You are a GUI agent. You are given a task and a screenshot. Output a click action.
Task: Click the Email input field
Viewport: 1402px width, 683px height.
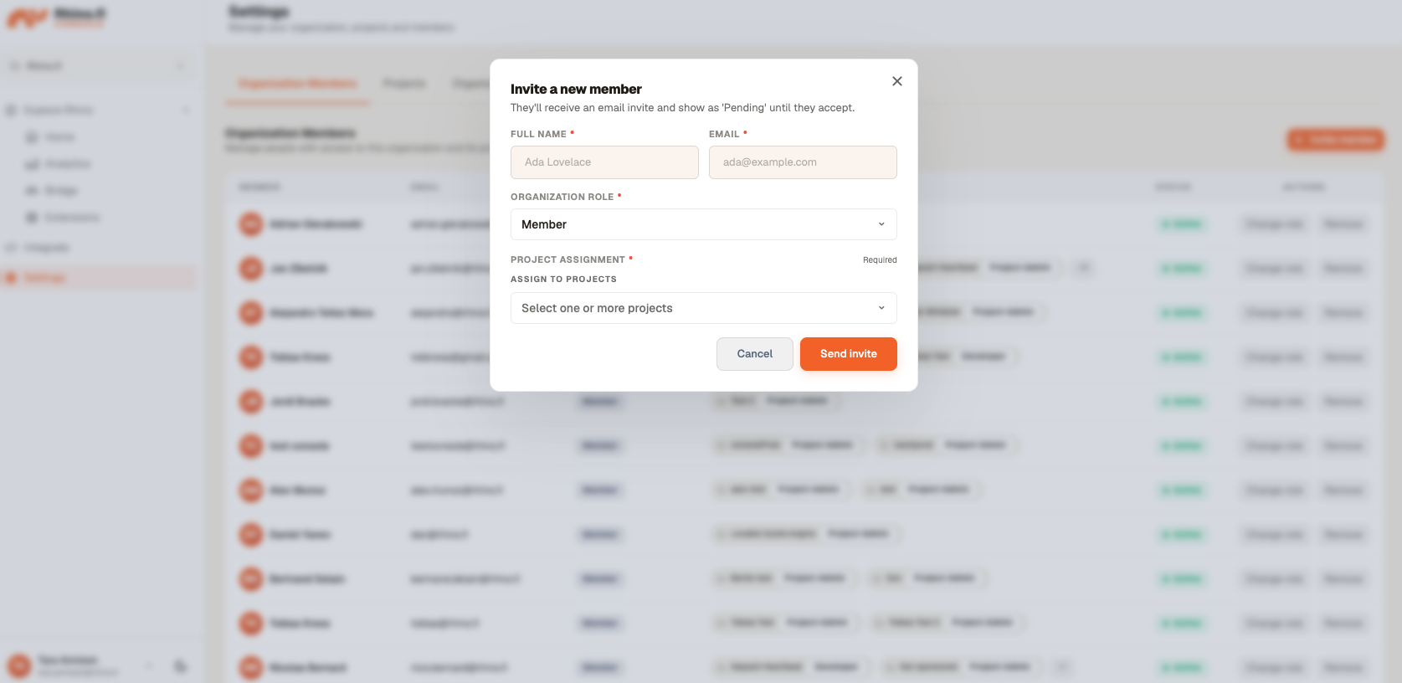[803, 162]
